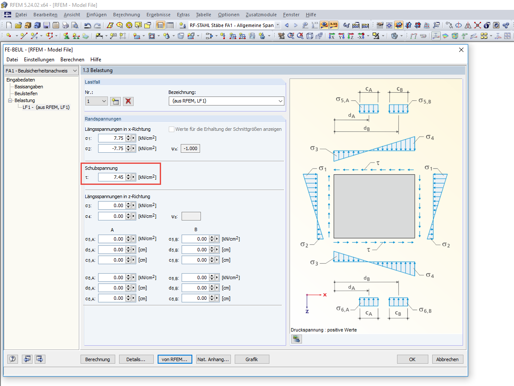Open the Ergebnisse menu in RFEM
The height and width of the screenshot is (386, 514).
click(158, 15)
